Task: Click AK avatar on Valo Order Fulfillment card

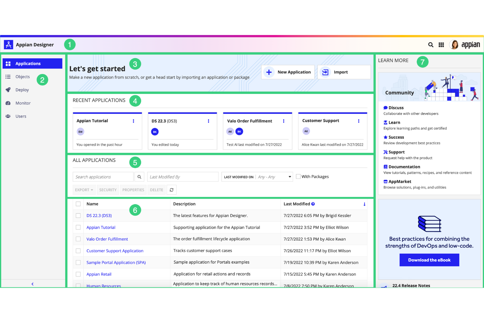Action: (x=230, y=132)
